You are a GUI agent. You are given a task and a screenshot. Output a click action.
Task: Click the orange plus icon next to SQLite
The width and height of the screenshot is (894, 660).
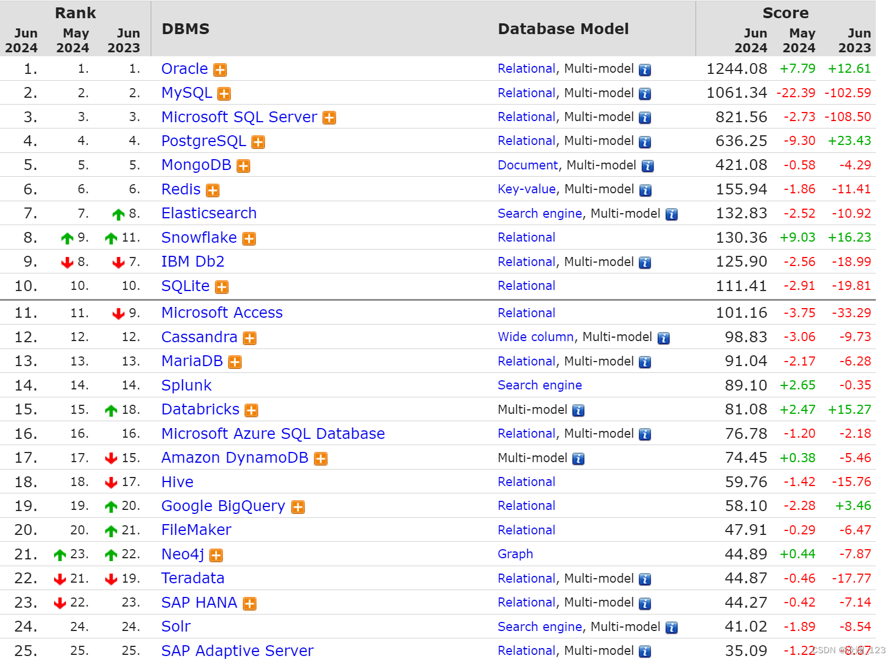222,287
